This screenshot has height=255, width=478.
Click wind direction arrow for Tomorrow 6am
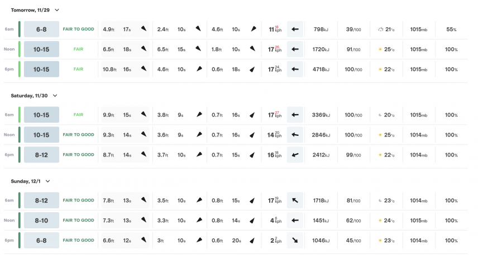(x=295, y=29)
